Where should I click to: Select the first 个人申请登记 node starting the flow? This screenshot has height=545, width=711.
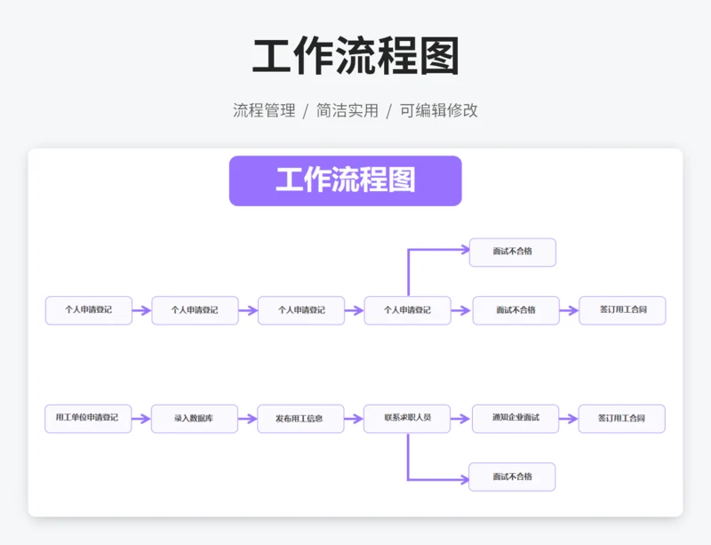(88, 310)
